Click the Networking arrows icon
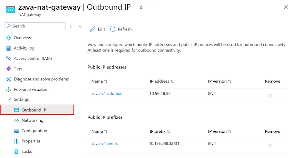This screenshot has height=158, width=292. tap(16, 120)
